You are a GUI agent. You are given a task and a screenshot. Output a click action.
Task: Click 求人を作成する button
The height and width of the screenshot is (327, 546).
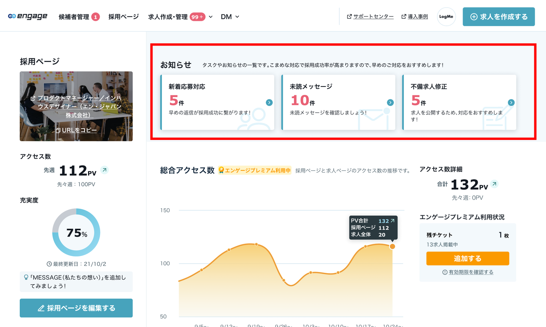pyautogui.click(x=499, y=17)
